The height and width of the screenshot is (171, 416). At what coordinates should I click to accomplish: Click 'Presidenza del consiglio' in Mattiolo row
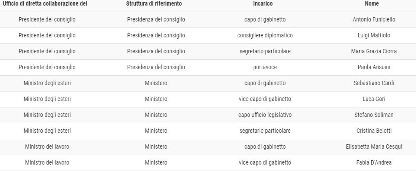point(156,36)
